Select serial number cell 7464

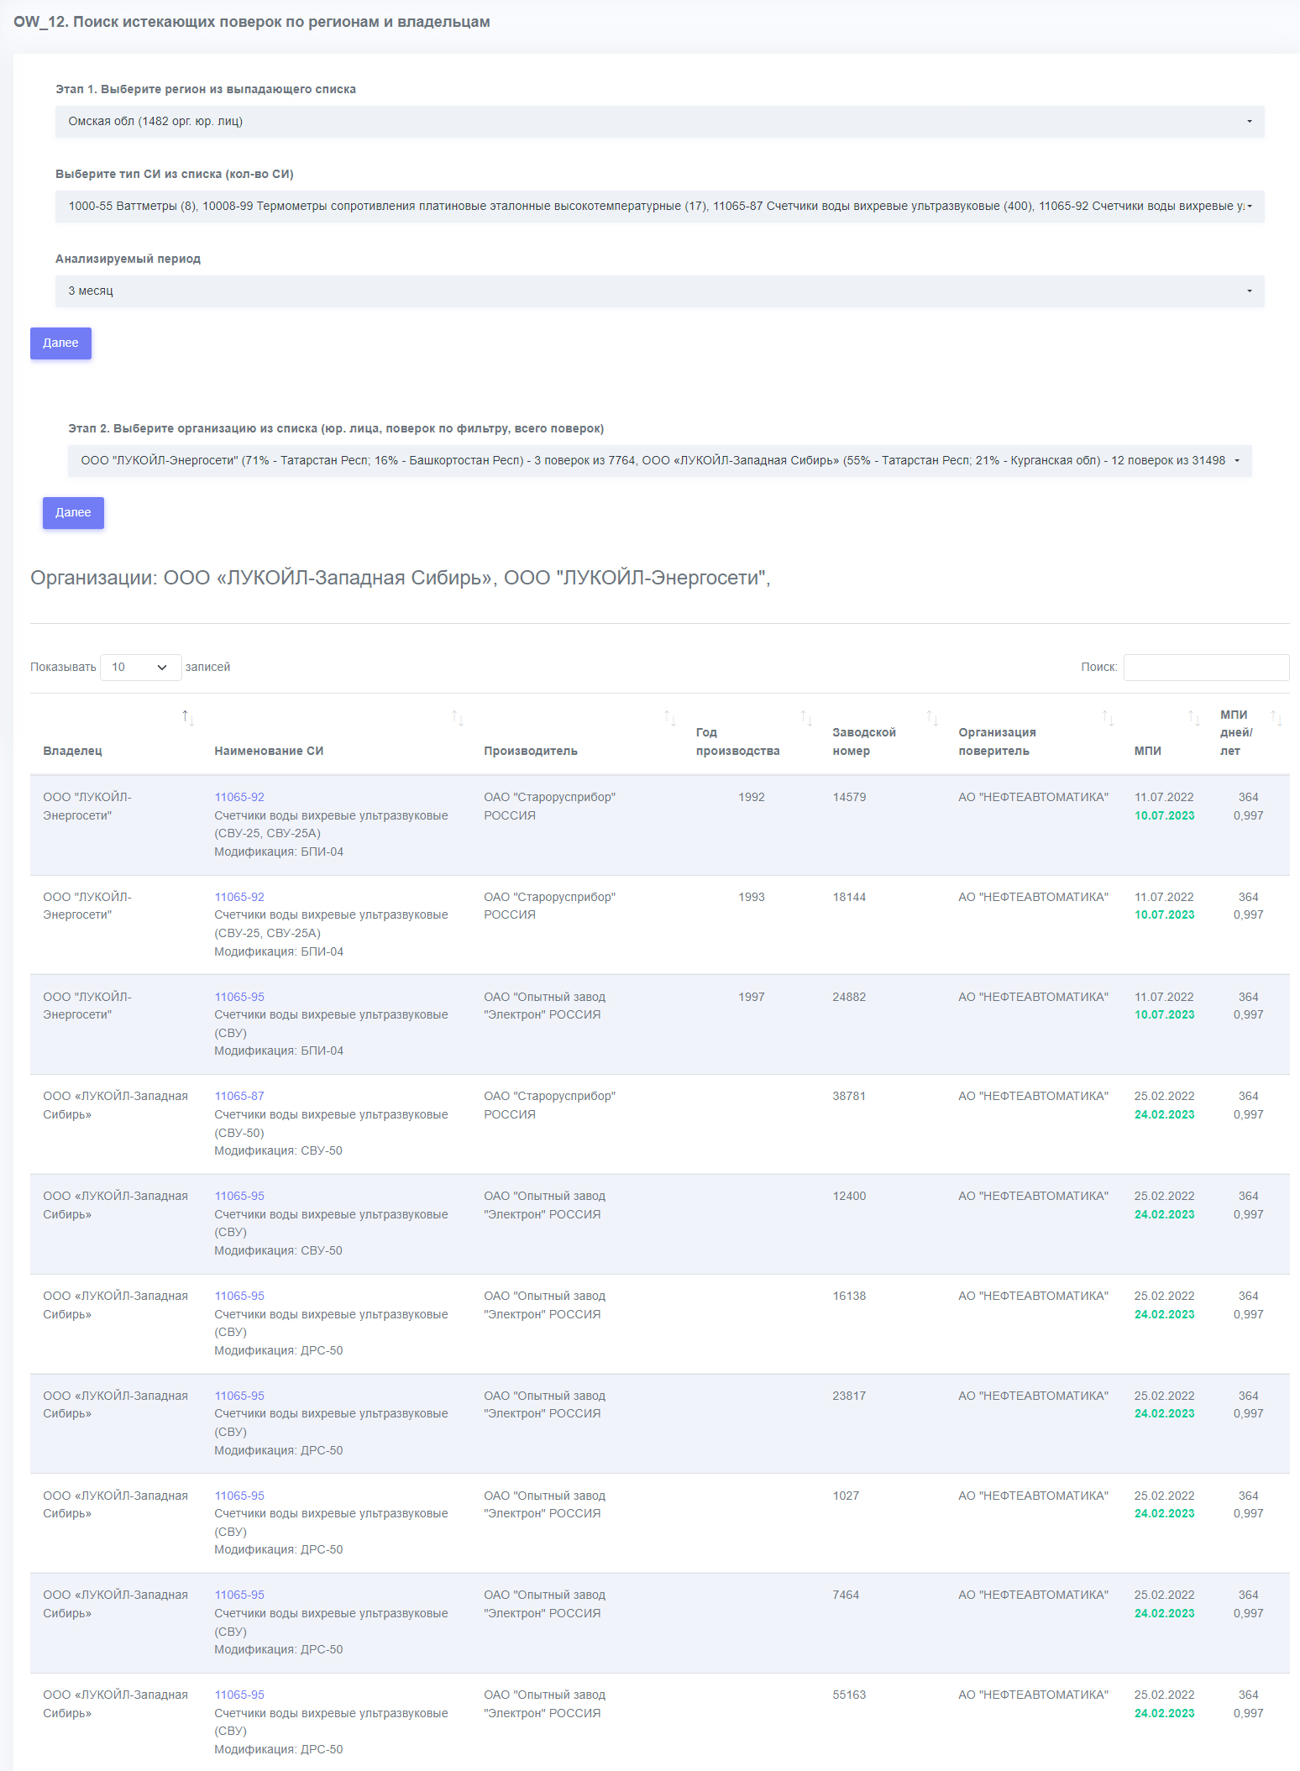click(x=846, y=1595)
